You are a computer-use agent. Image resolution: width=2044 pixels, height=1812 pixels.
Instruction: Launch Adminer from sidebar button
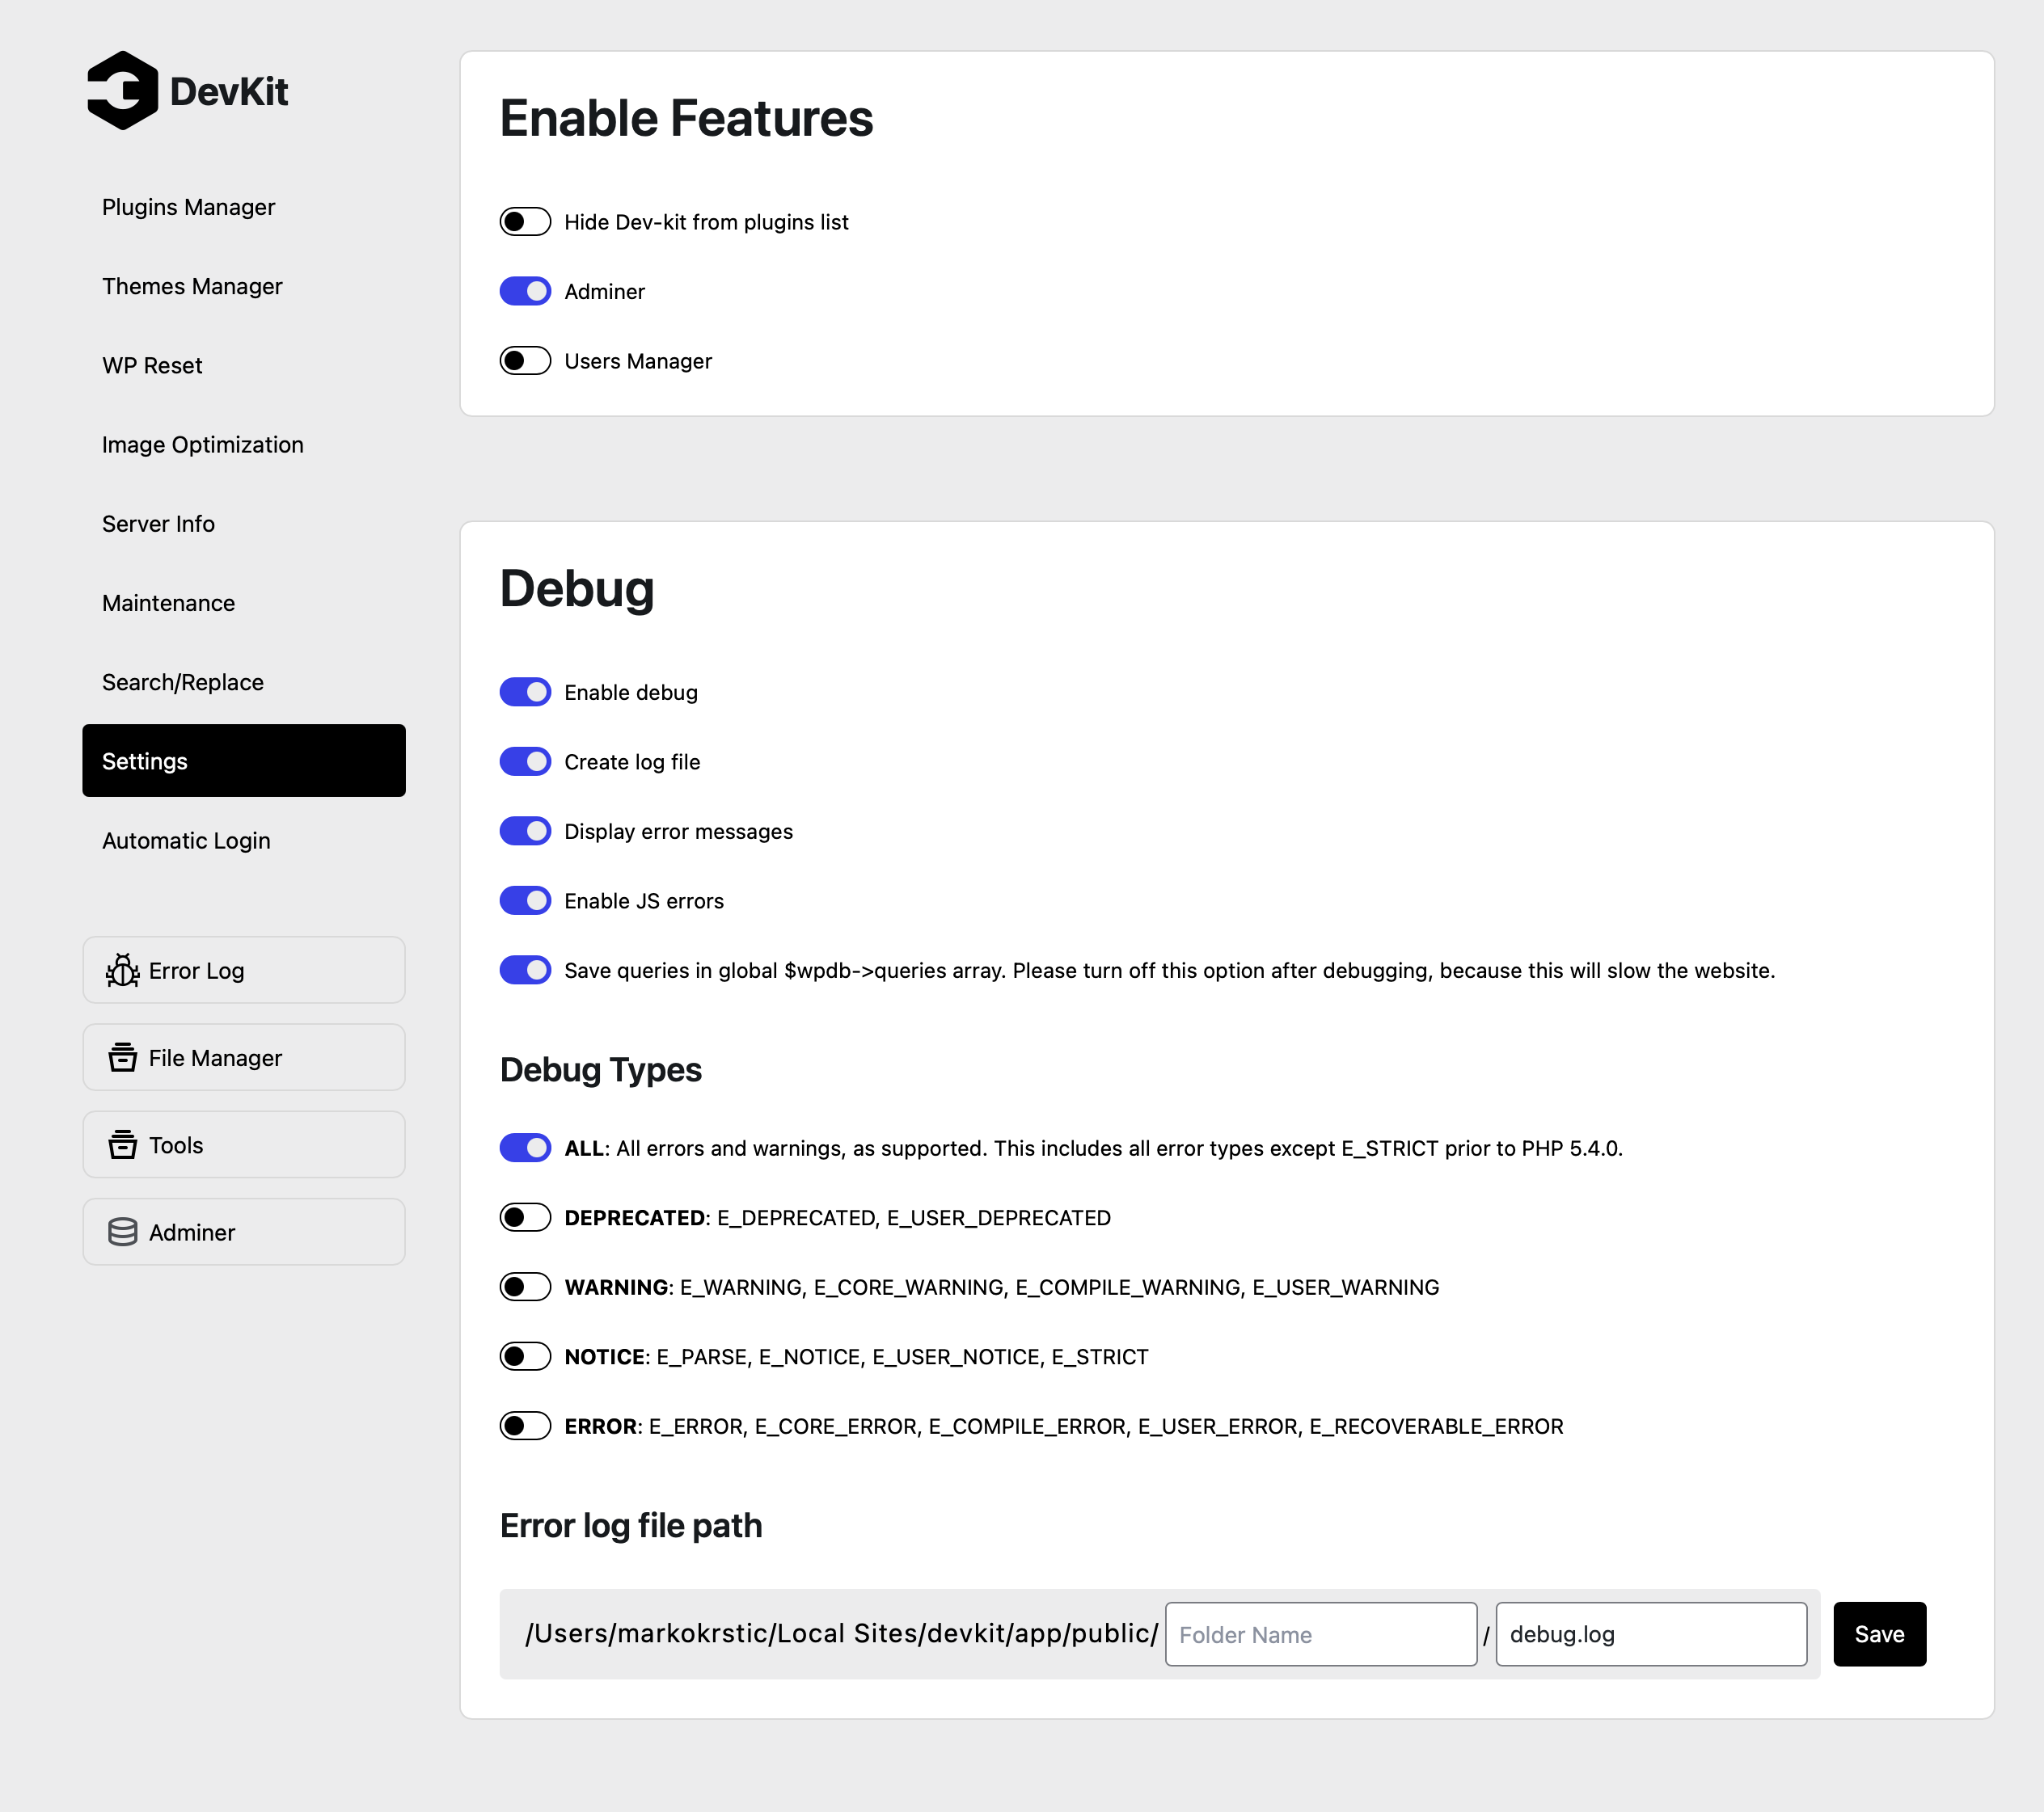(x=244, y=1233)
